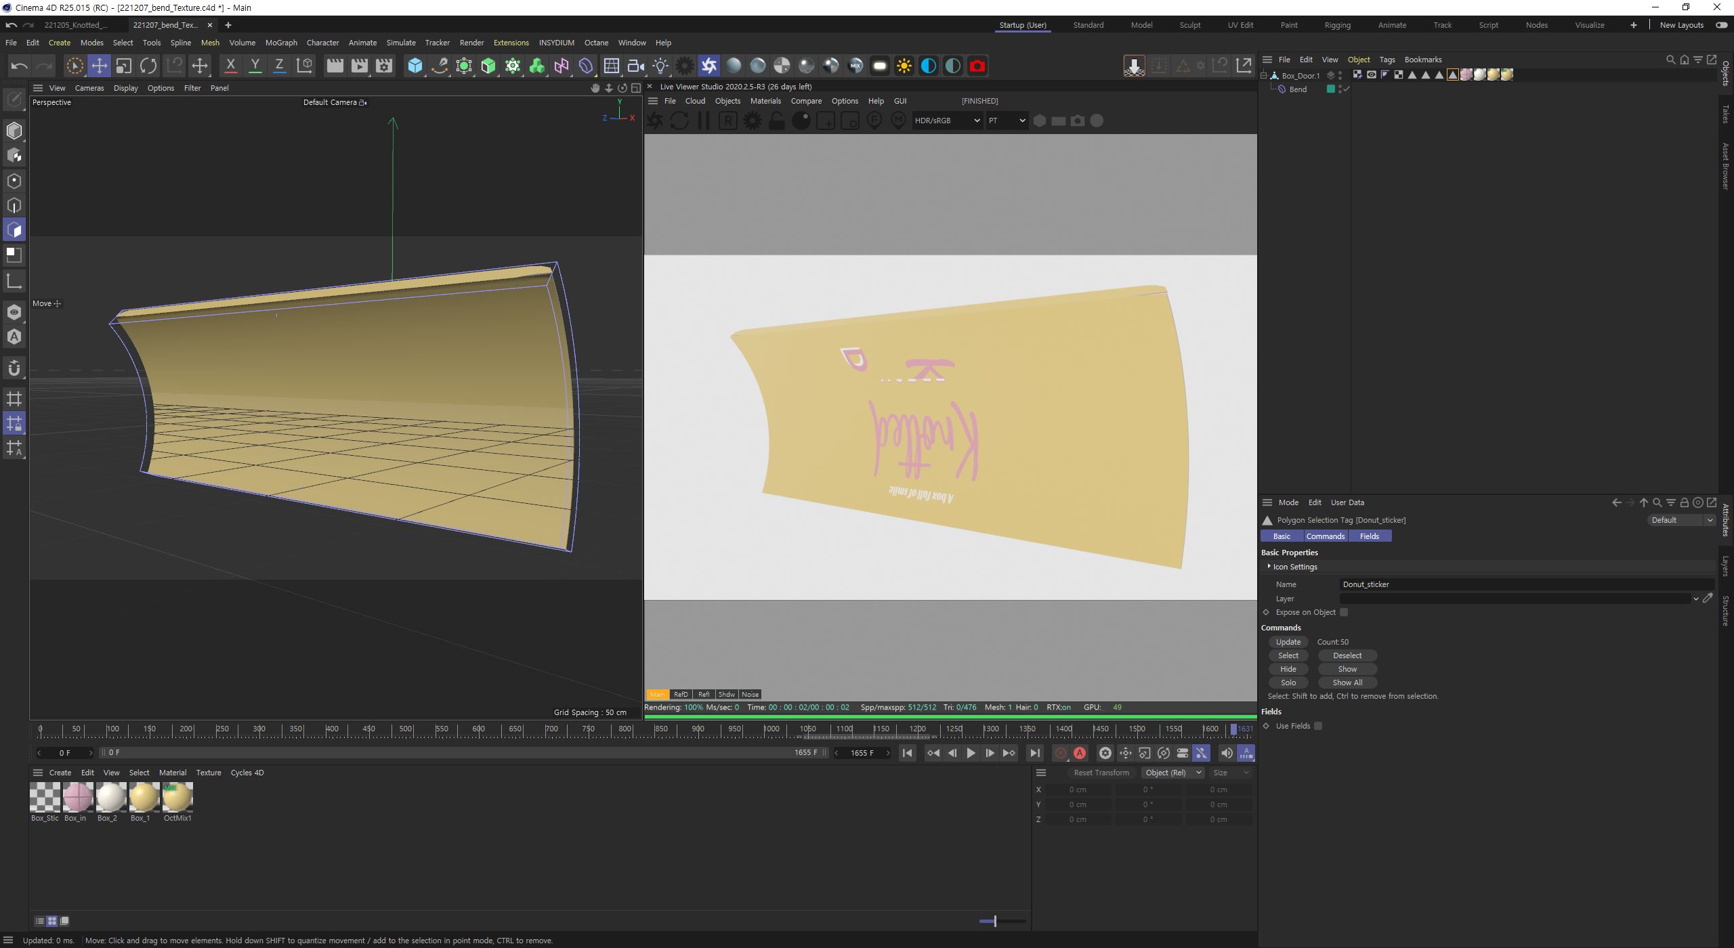Switch to Model mode in left palette
1734x948 pixels.
tap(14, 130)
